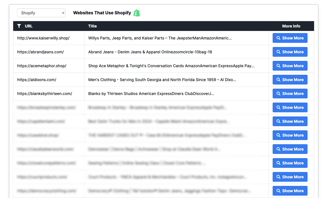This screenshot has height=198, width=329.
Task: Click the Blanks by Thirteen Studios title
Action: point(151,94)
